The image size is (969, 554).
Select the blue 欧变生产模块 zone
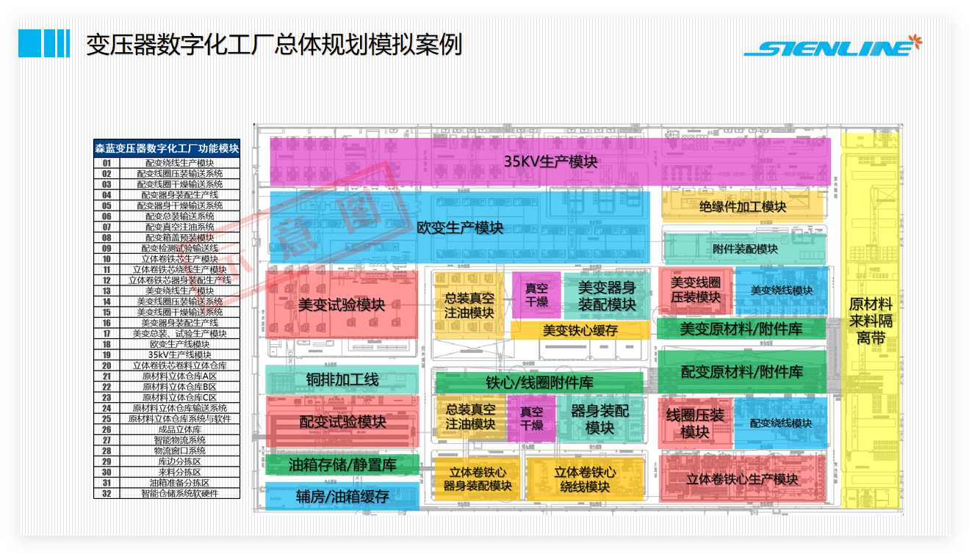459,227
